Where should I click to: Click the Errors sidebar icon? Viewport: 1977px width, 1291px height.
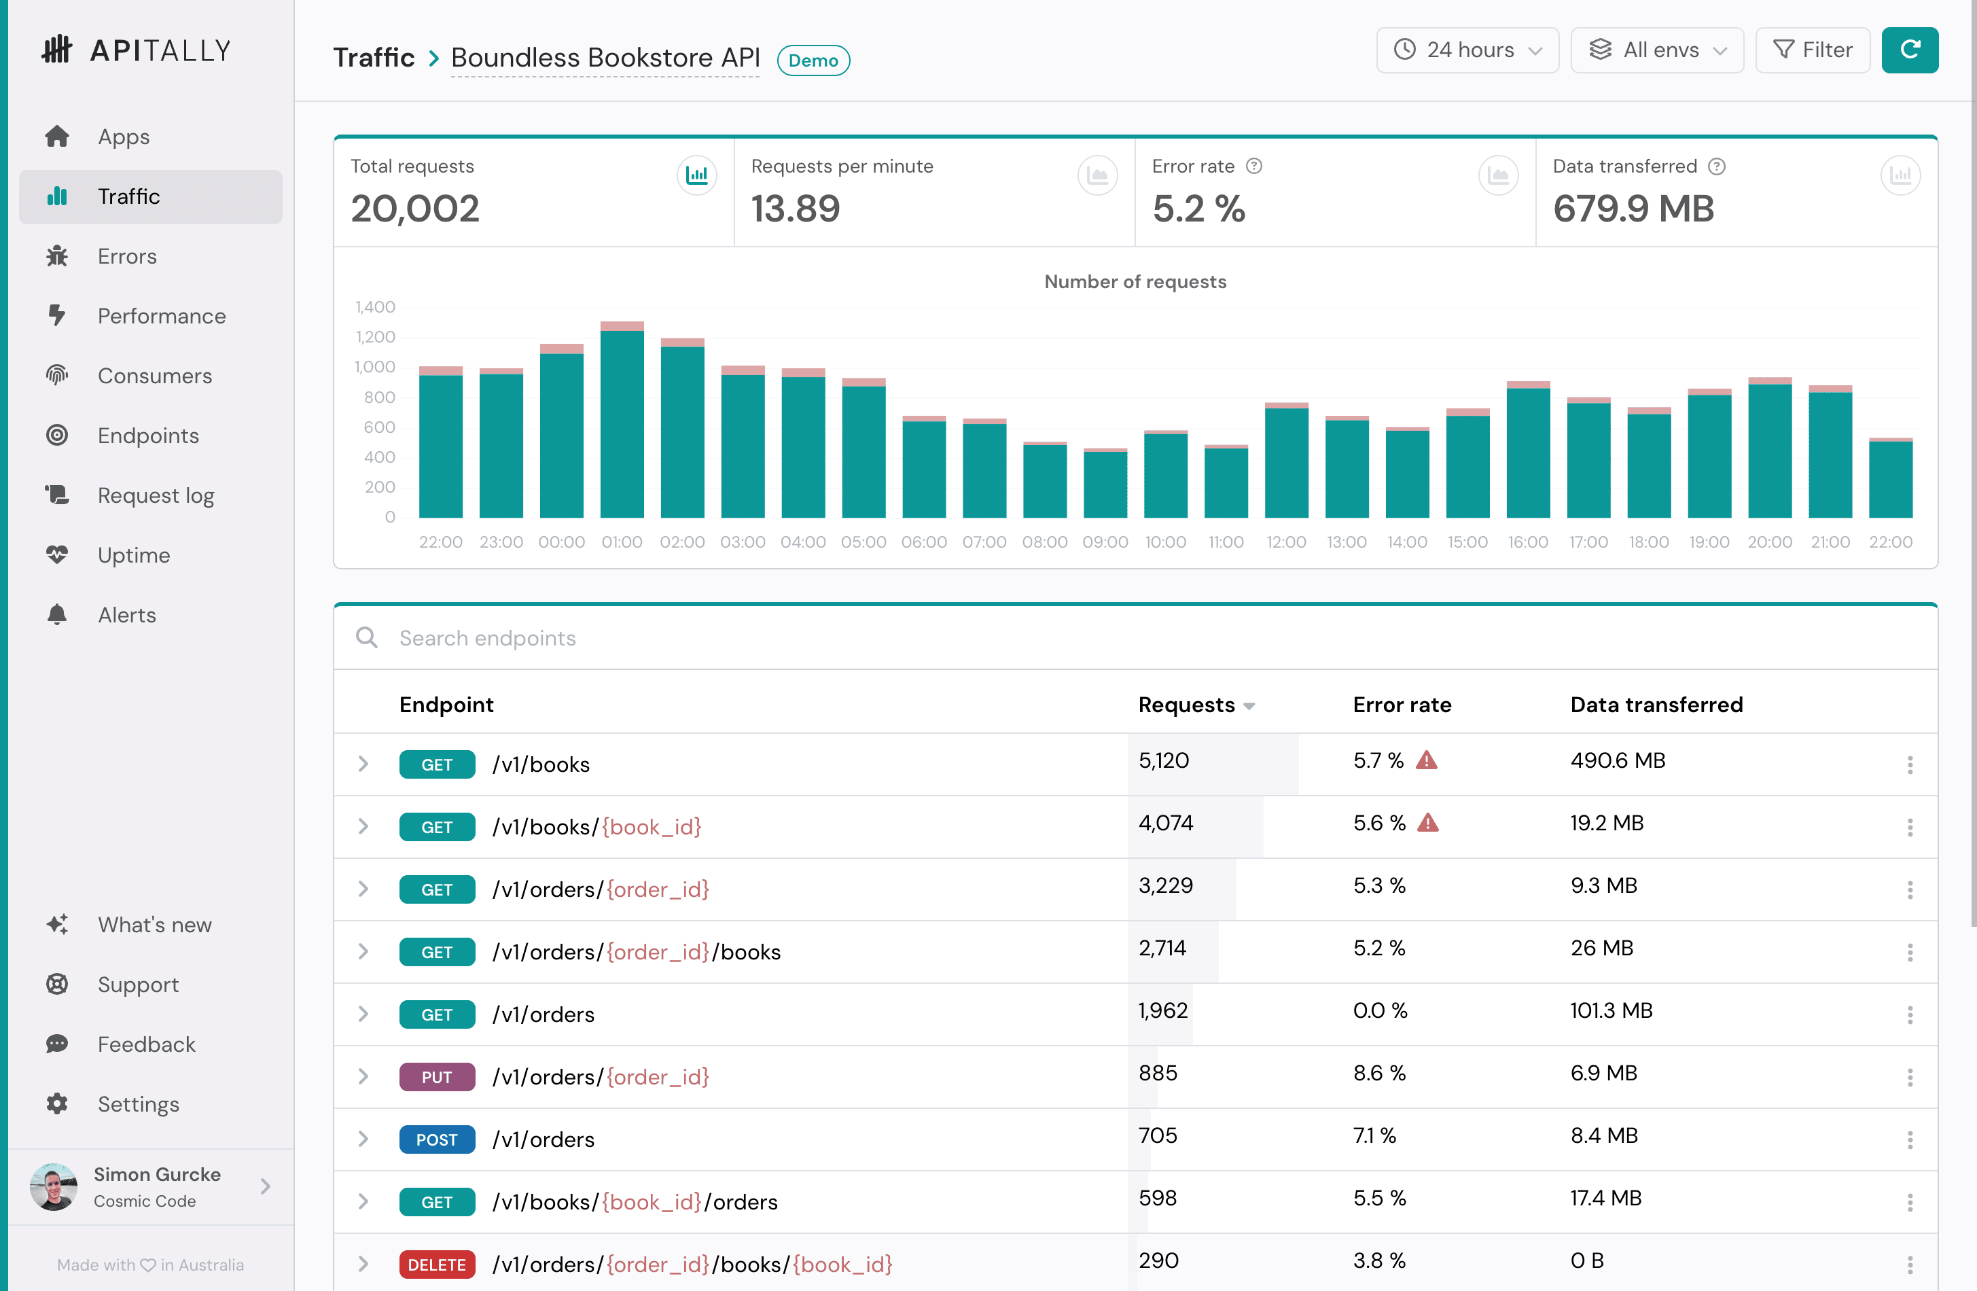(56, 255)
